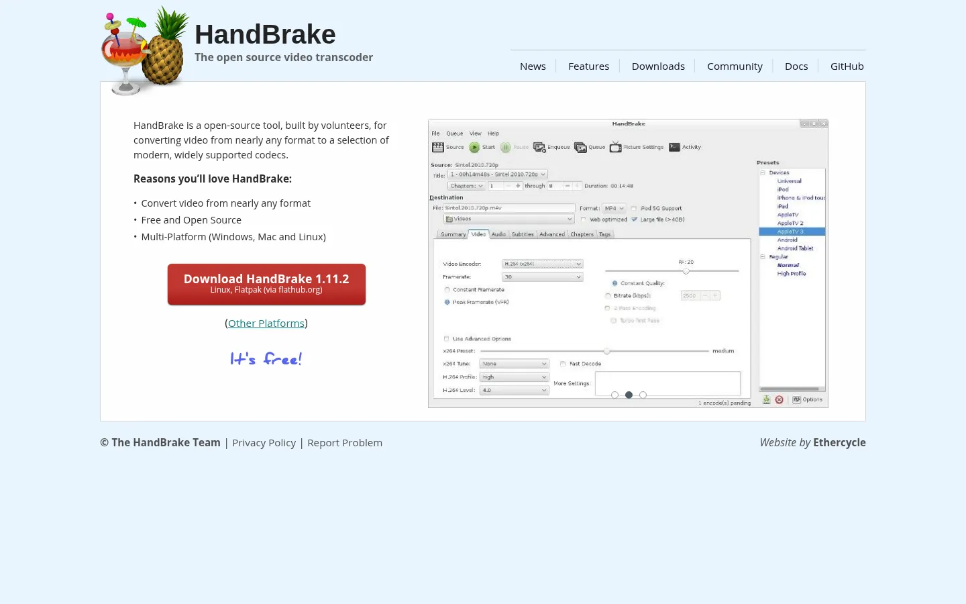Click the Report Problem footer link
The image size is (966, 604).
tap(345, 443)
